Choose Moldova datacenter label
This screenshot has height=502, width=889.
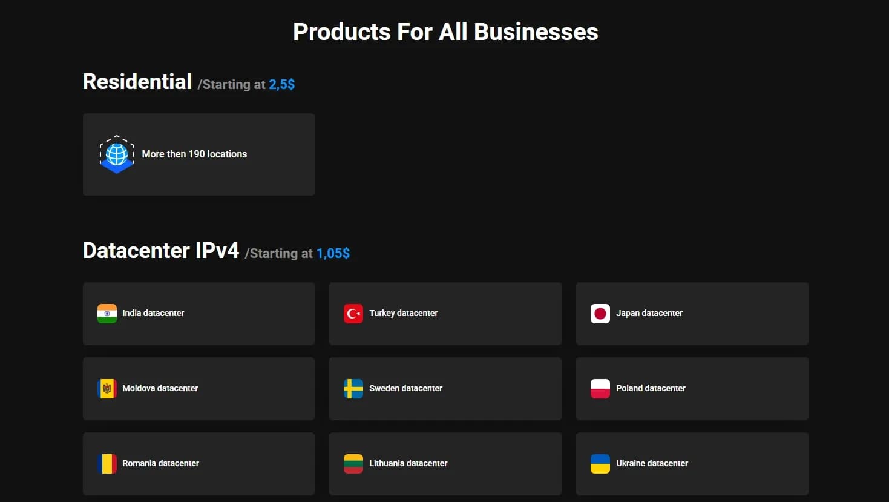160,388
